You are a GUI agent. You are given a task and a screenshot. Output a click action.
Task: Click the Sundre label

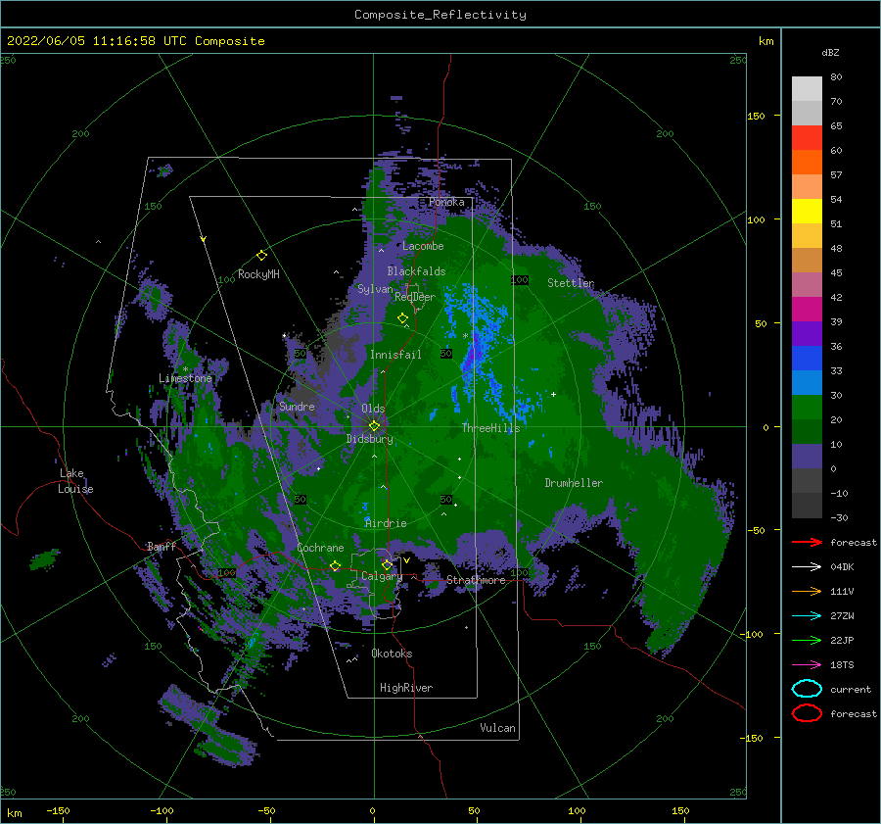[297, 406]
